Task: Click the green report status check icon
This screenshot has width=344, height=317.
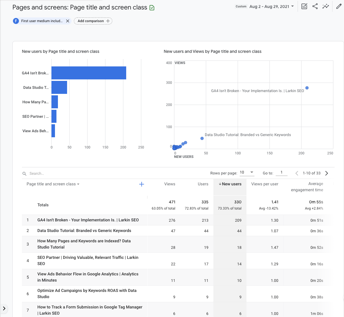Action: pos(152,8)
